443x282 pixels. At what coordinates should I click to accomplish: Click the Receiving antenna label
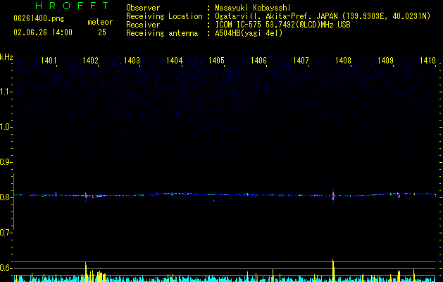pos(162,33)
